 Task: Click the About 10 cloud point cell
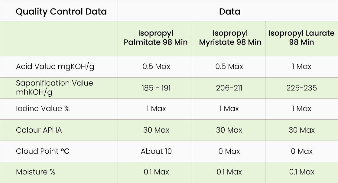156,151
